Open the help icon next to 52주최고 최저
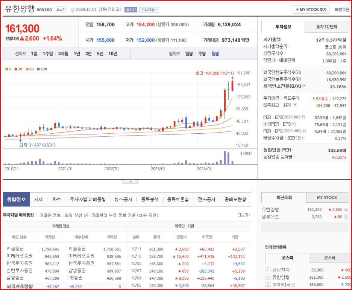Image resolution: width=352 pixels, height=290 pixels. pyautogui.click(x=295, y=105)
